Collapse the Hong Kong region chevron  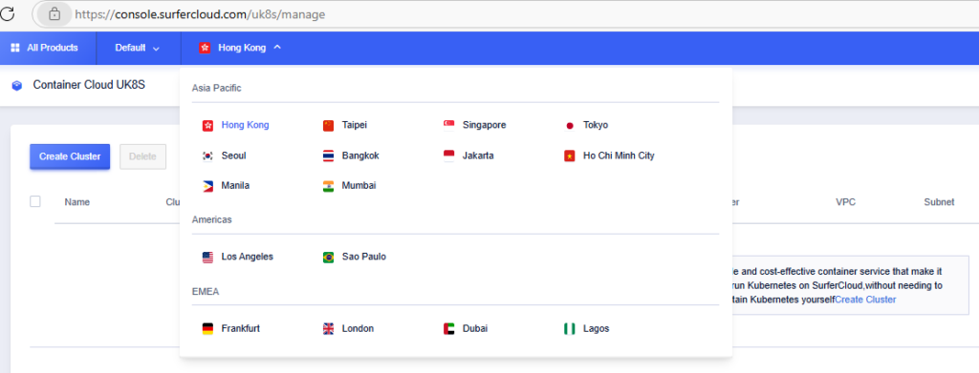(277, 48)
